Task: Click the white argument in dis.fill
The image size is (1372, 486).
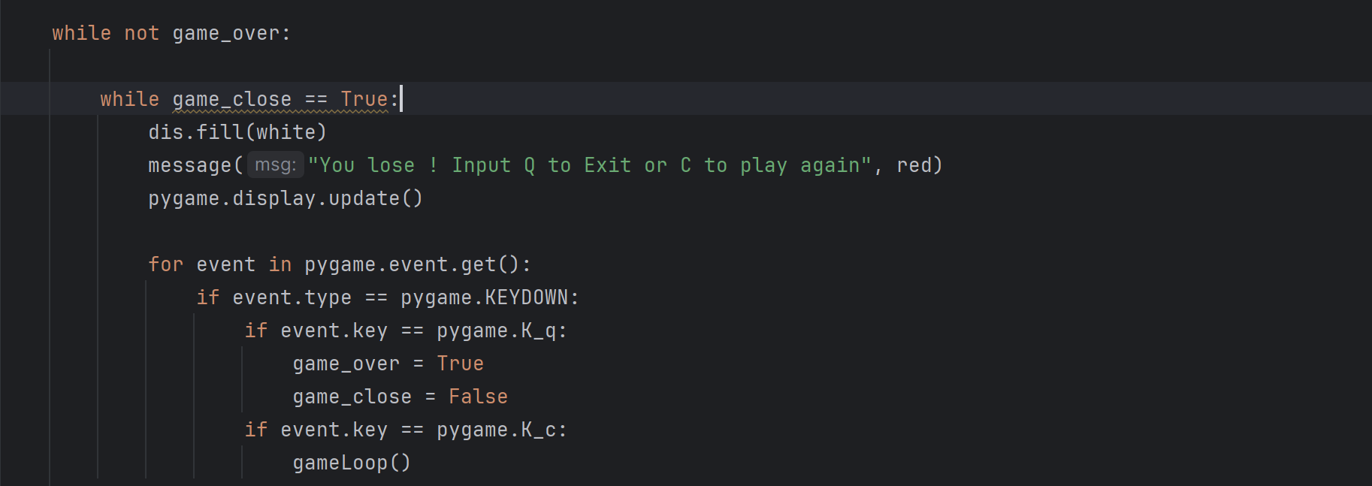Action: tap(286, 132)
